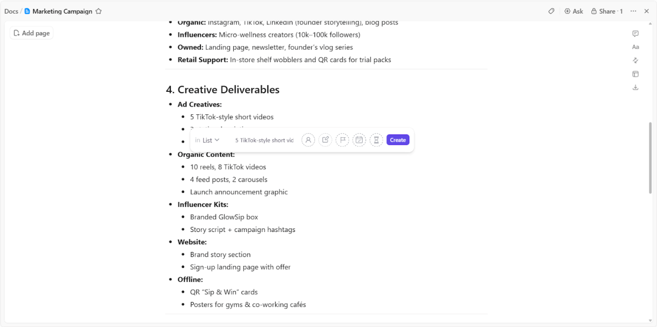Create the '5 TikTok-style short videos' task
This screenshot has width=657, height=327.
tap(397, 140)
